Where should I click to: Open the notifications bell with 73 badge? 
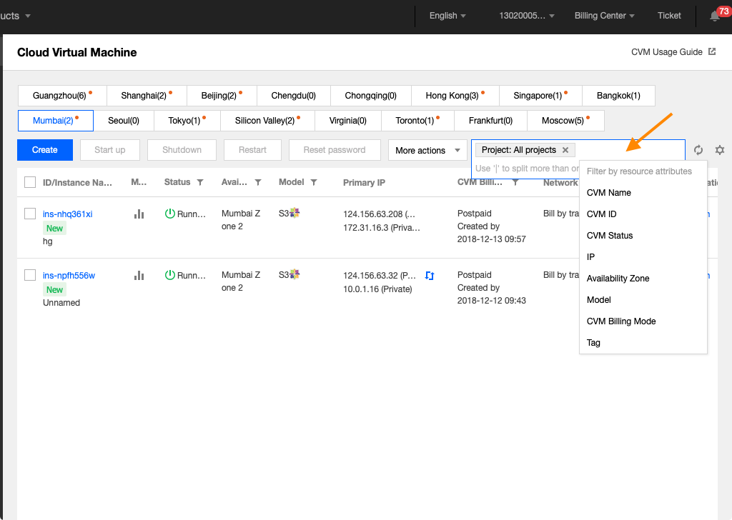click(x=715, y=16)
